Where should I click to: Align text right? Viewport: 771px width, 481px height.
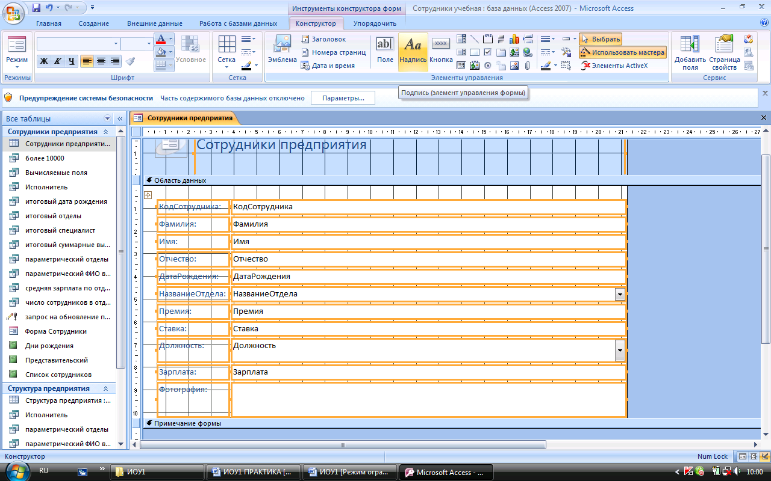[114, 61]
